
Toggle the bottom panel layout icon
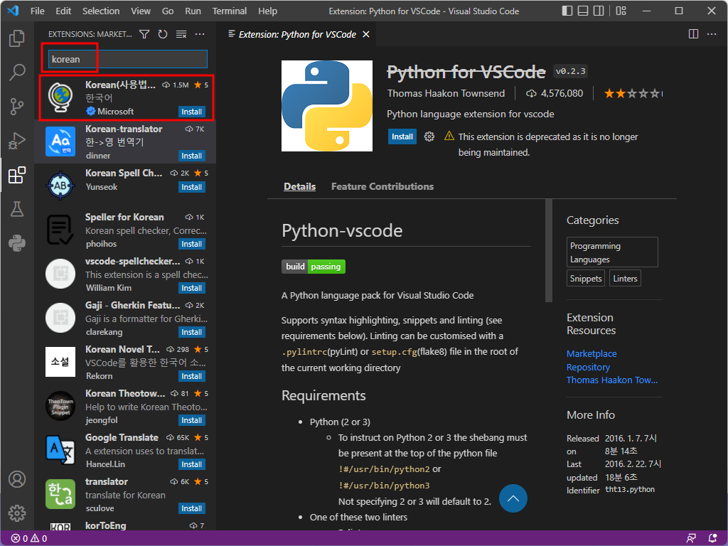click(583, 11)
